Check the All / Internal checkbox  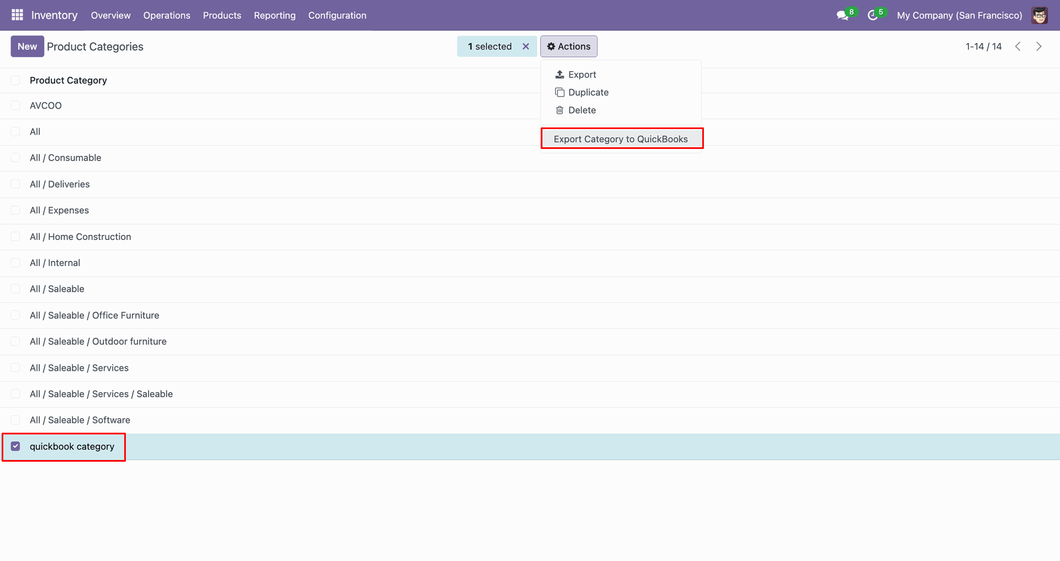[x=15, y=263]
